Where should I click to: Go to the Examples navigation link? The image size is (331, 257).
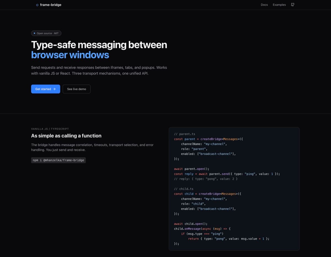[279, 5]
